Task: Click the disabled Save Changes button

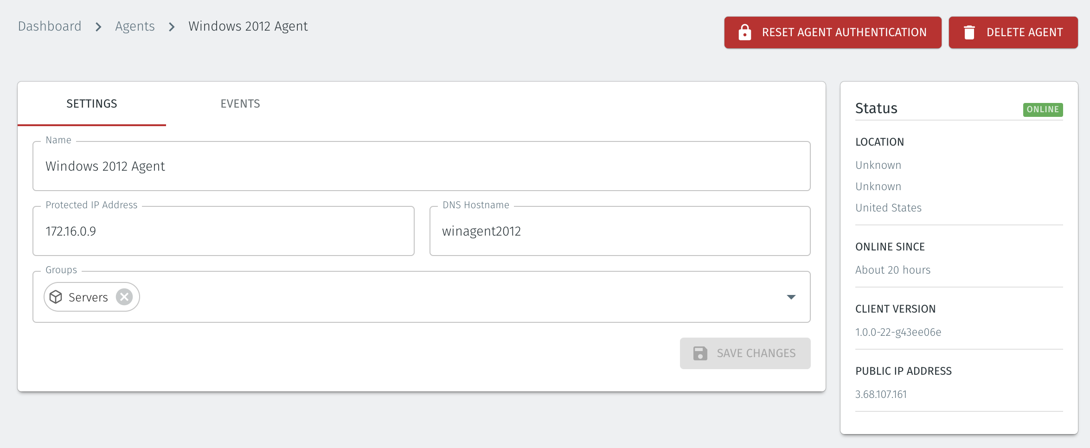Action: [x=745, y=353]
